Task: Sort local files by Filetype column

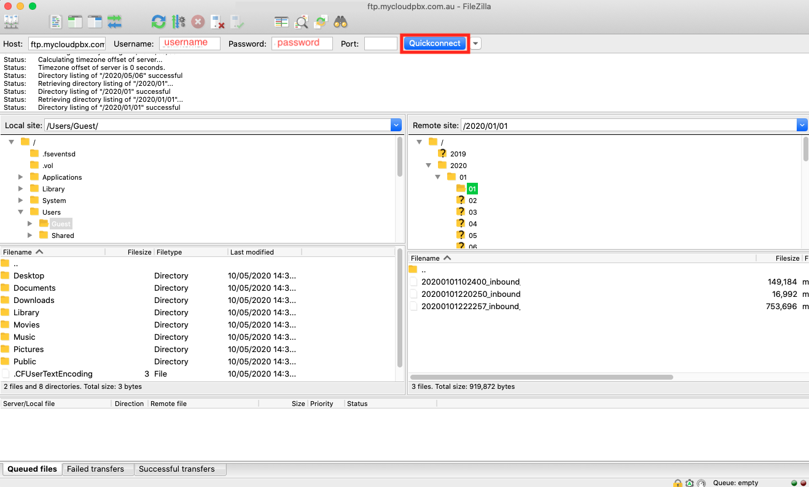Action: tap(190, 252)
